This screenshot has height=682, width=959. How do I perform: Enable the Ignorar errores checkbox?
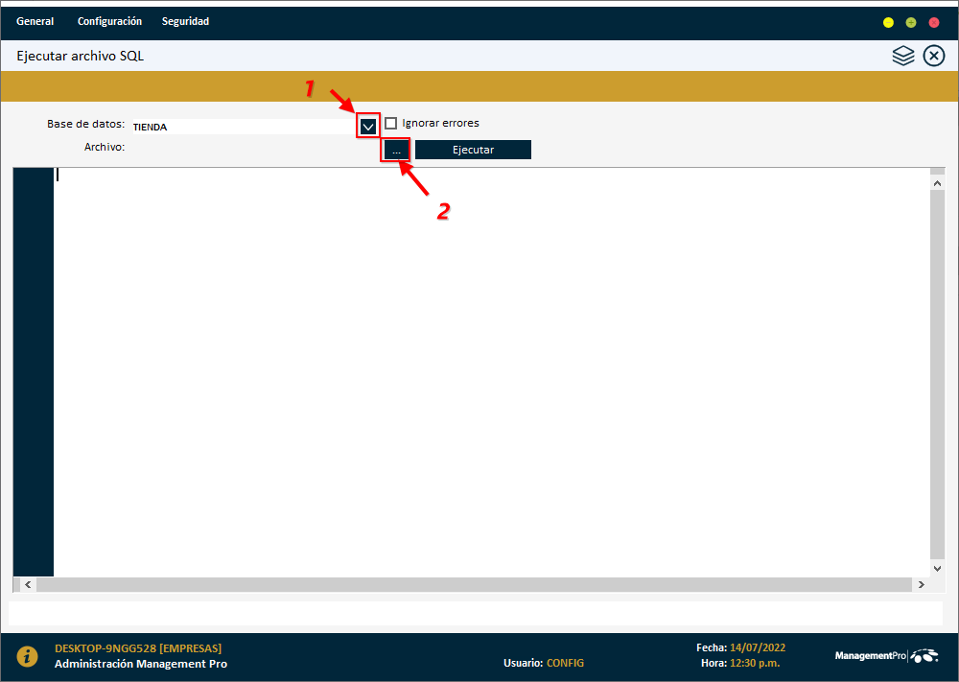(391, 123)
